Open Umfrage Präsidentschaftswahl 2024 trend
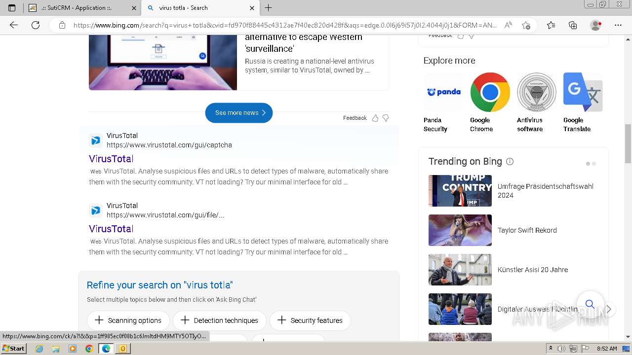632x355 pixels. pos(546,191)
